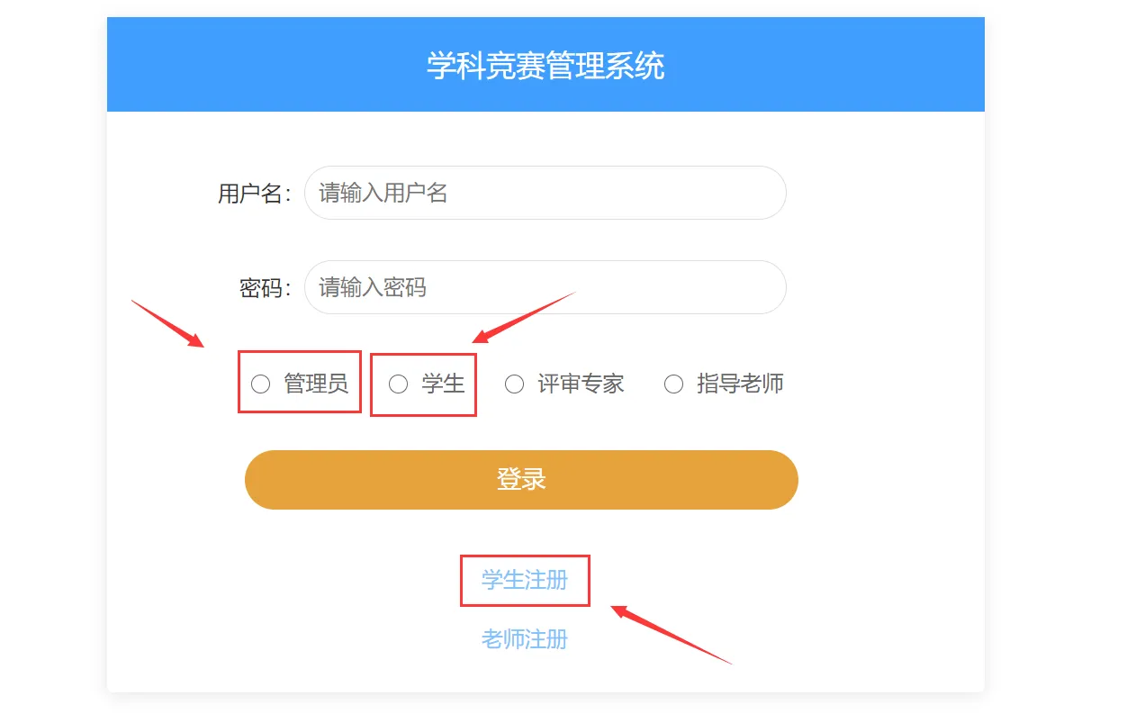
Task: Select the expert reviewer radio button
Action: point(514,384)
